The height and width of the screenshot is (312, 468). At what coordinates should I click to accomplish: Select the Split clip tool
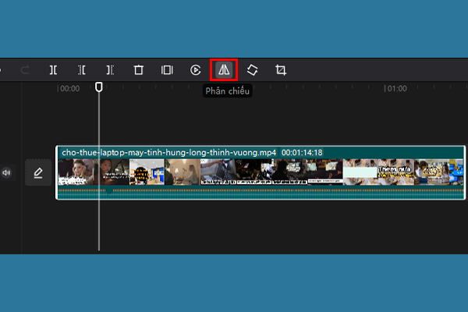(x=53, y=70)
